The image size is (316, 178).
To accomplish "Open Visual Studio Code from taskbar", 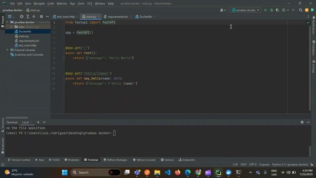I will click(x=167, y=173).
